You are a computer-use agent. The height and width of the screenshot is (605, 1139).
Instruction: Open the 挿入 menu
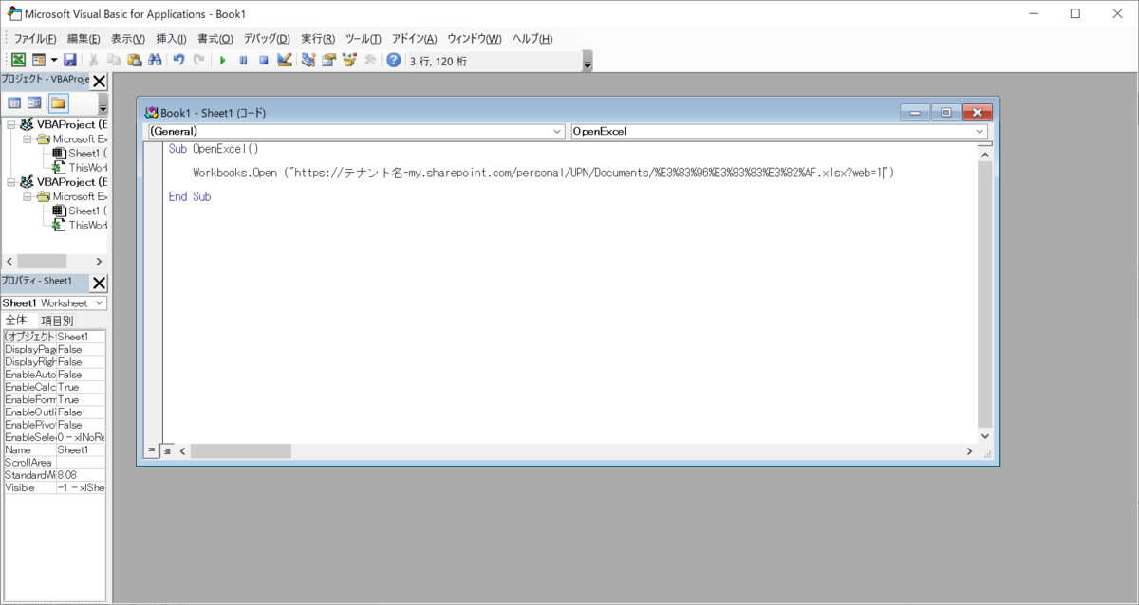(171, 38)
